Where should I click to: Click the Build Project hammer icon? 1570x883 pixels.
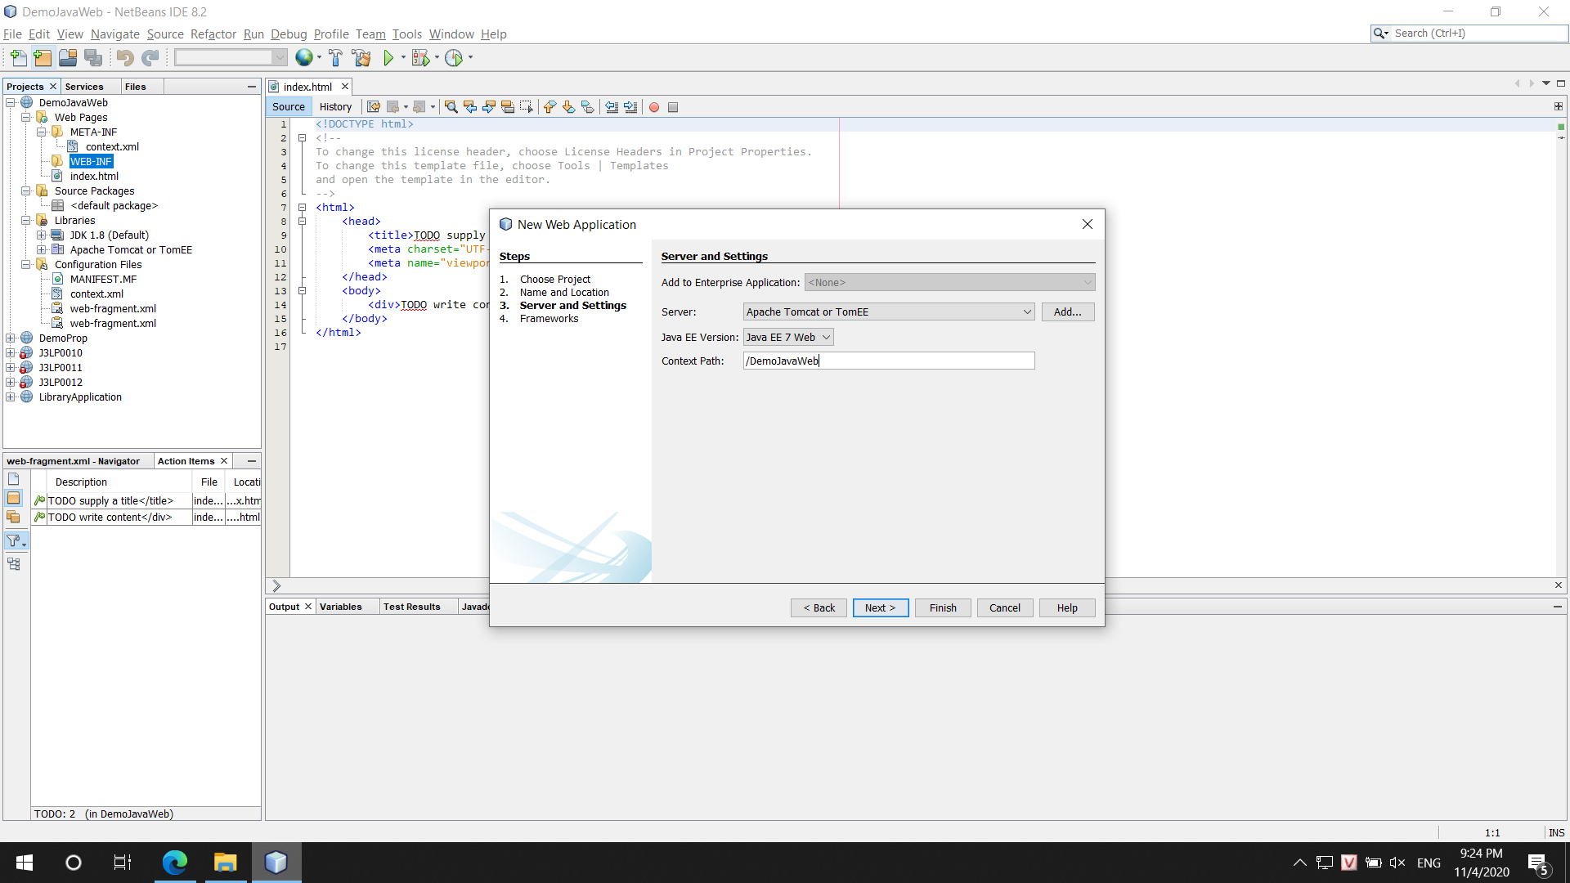335,58
